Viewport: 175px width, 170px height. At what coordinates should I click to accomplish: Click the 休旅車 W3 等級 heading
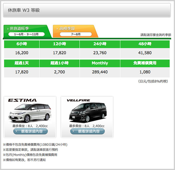coord(24,10)
